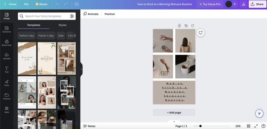Click the Search Your Story templates field
This screenshot has width=267, height=129.
click(47, 16)
